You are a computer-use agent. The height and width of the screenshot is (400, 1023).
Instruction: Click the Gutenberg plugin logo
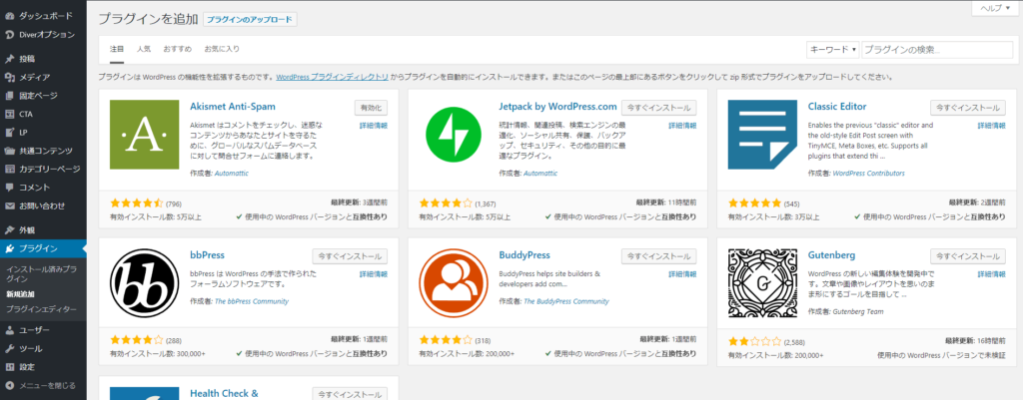tap(762, 282)
